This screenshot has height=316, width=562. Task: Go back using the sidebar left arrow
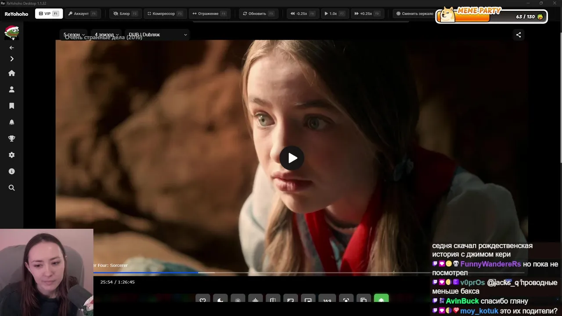(12, 47)
